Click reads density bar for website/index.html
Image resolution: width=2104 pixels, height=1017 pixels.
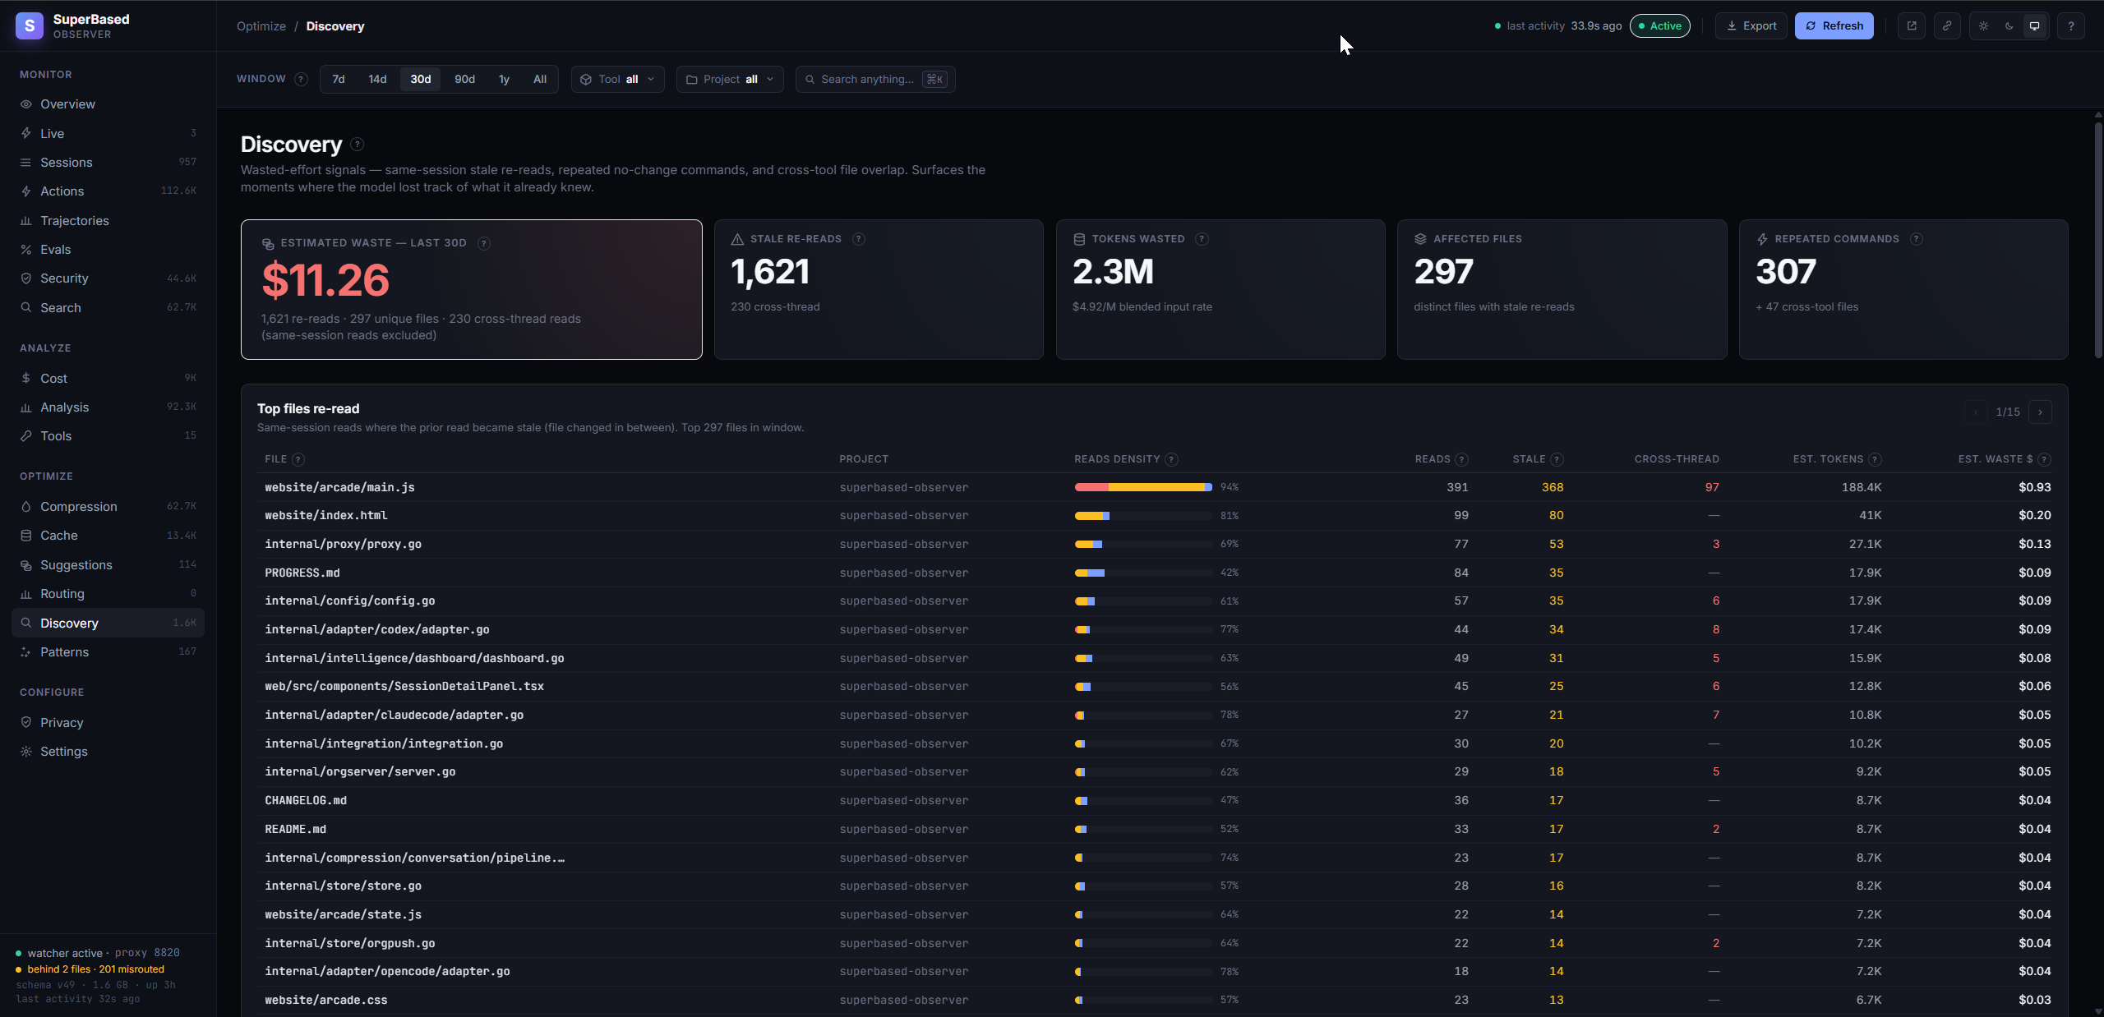coord(1143,516)
